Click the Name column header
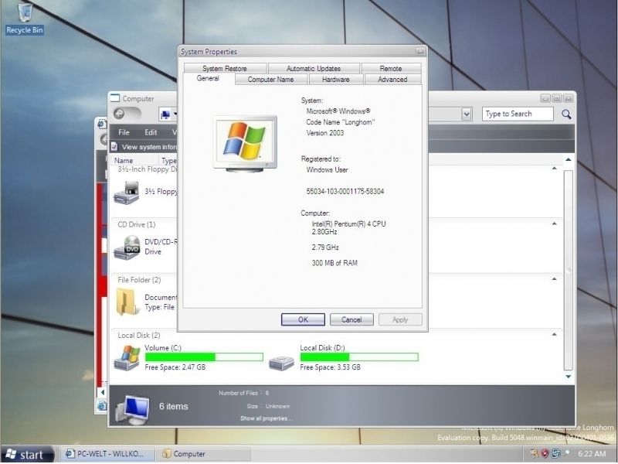Screen dimensions: 618x464 pyautogui.click(x=135, y=161)
